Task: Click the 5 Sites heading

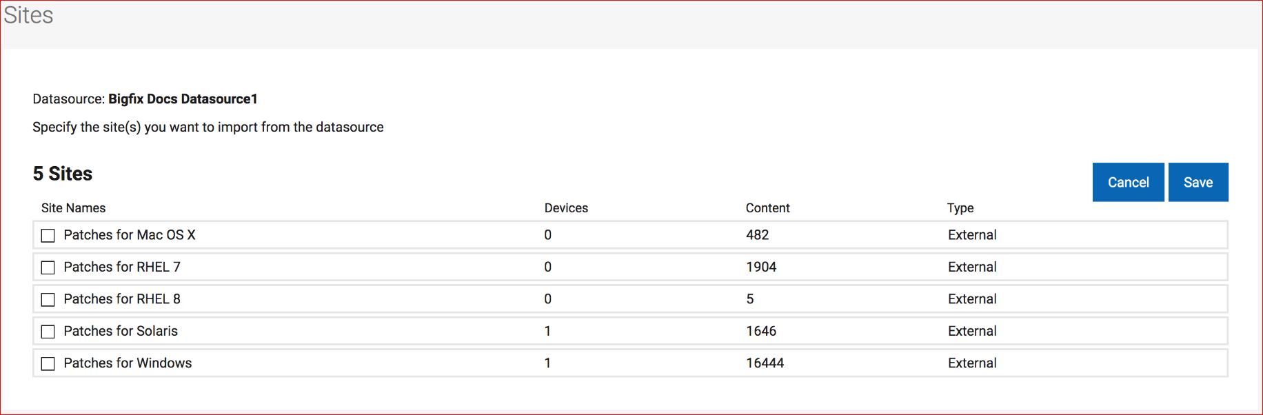Action: click(x=63, y=174)
